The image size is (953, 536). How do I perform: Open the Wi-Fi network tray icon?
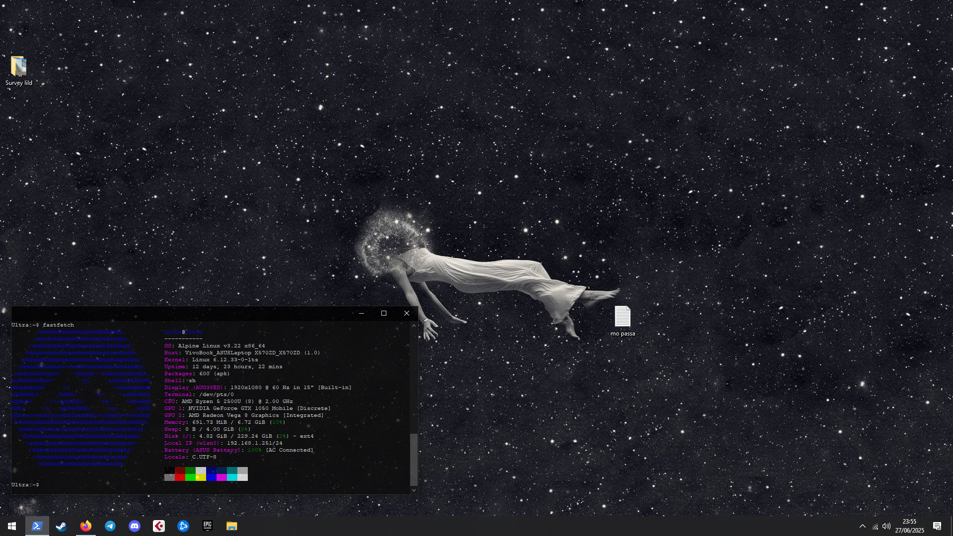tap(875, 527)
